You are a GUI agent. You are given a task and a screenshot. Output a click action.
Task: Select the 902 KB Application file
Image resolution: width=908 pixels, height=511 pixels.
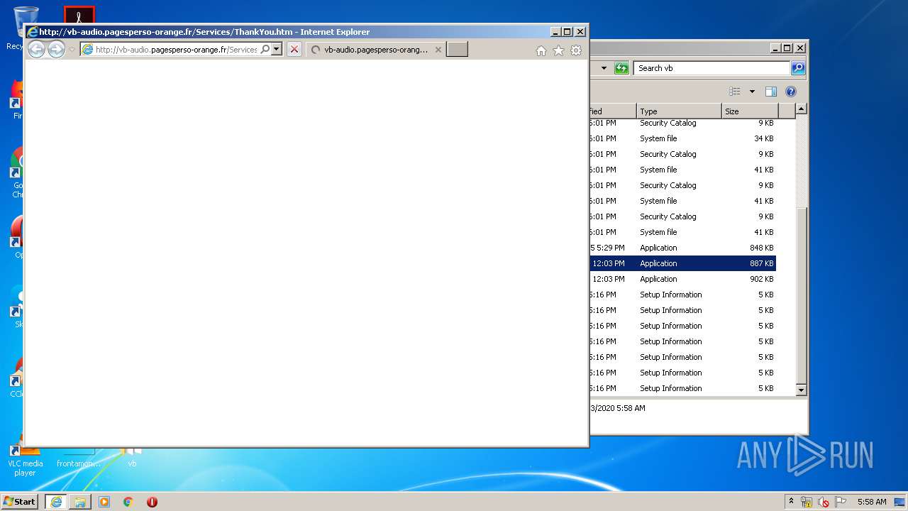[682, 279]
